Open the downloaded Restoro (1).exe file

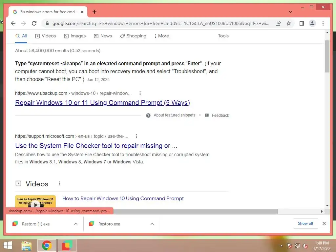pos(36,224)
